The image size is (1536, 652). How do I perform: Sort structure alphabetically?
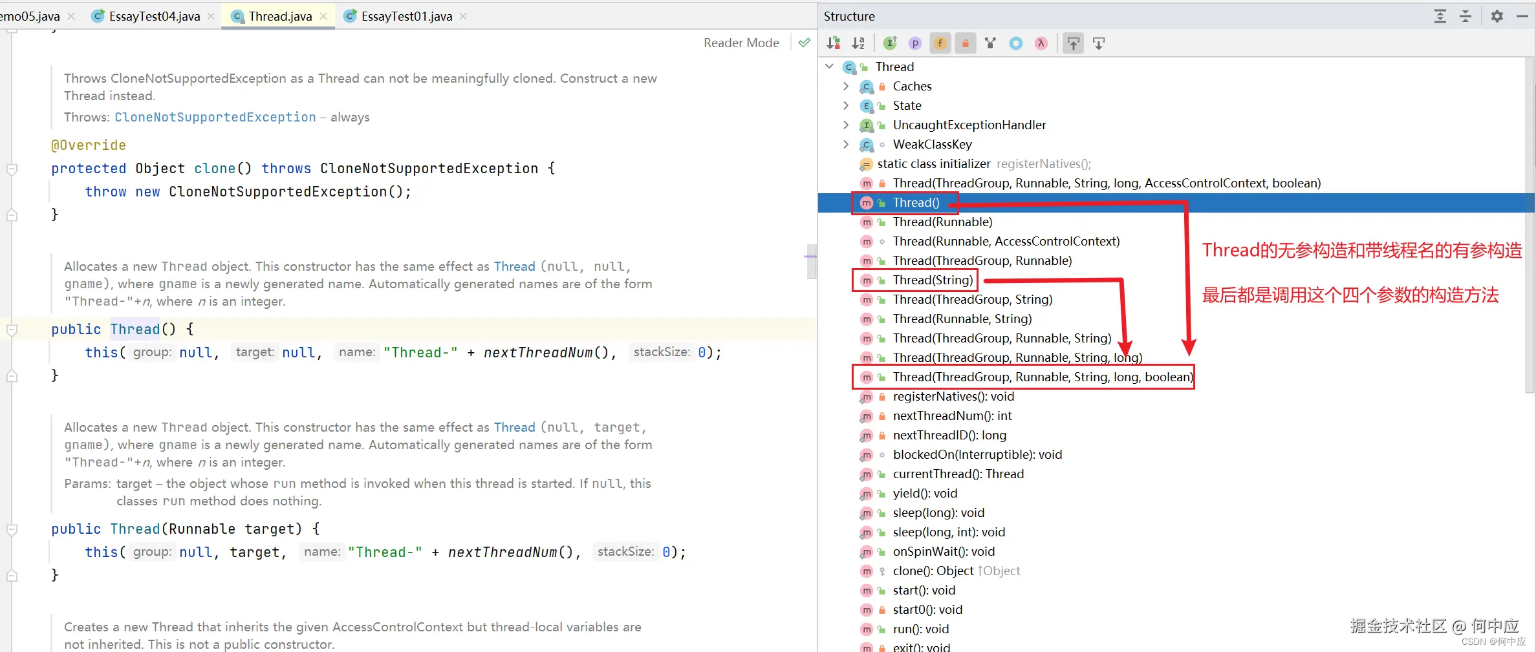pyautogui.click(x=858, y=43)
